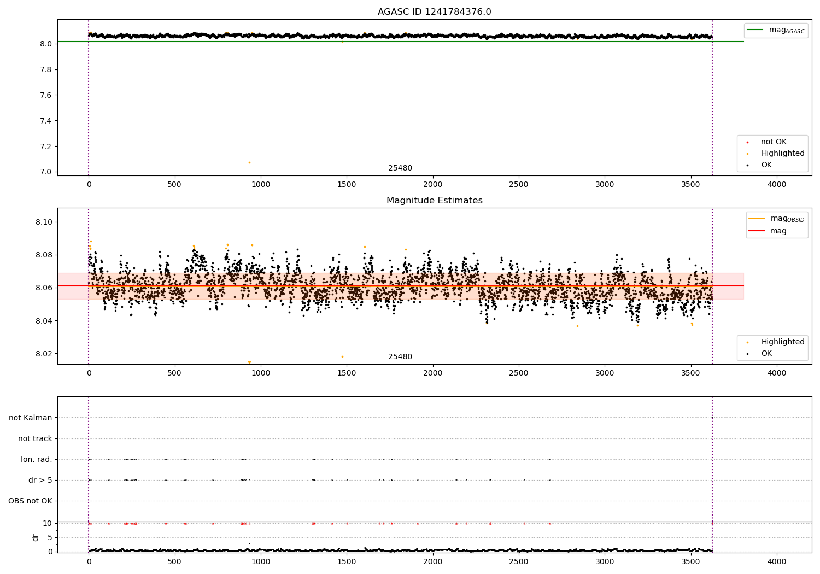This screenshot has width=820, height=574.
Task: Click y-axis tick '7.8' in top plot
Action: (x=46, y=70)
